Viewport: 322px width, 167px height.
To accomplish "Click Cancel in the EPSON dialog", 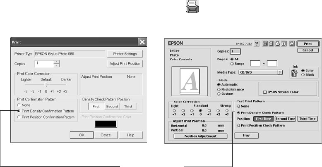I will [x=308, y=50].
